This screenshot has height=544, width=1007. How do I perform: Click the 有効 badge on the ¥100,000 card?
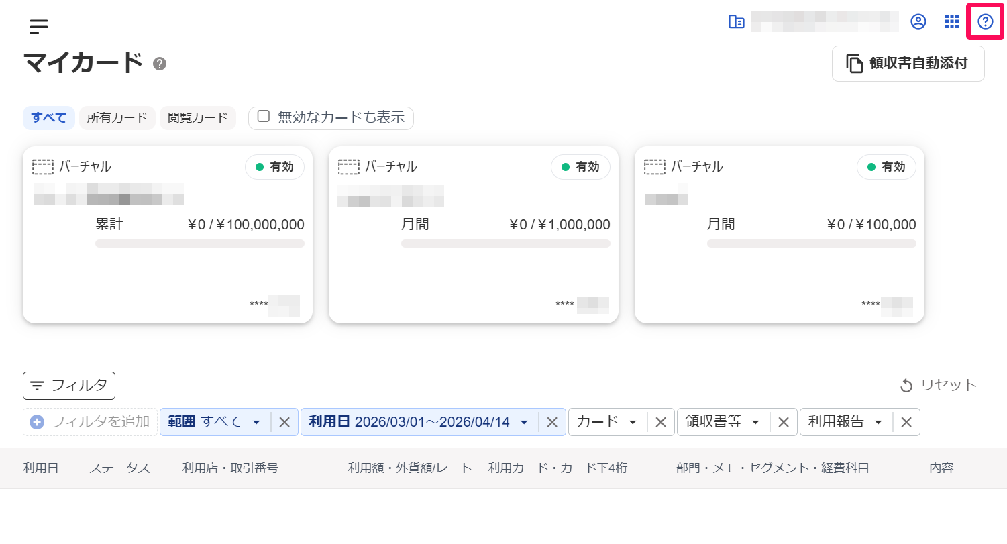coord(886,167)
